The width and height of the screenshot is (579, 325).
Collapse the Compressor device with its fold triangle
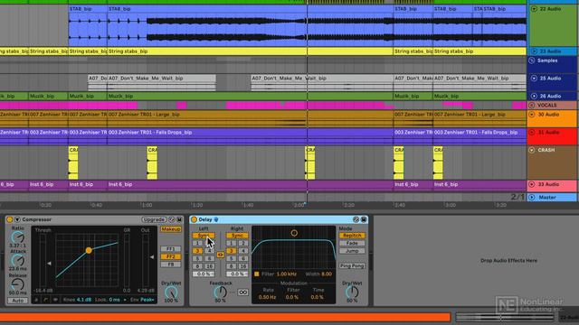17,219
